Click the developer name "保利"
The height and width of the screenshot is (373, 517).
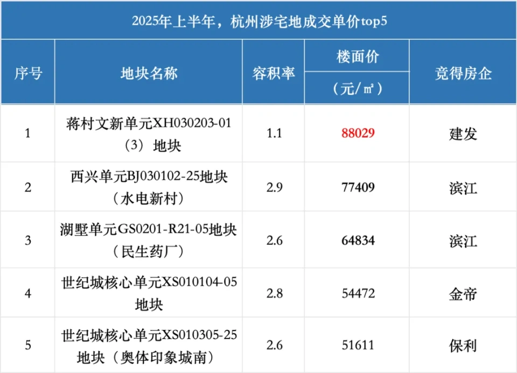pos(463,346)
